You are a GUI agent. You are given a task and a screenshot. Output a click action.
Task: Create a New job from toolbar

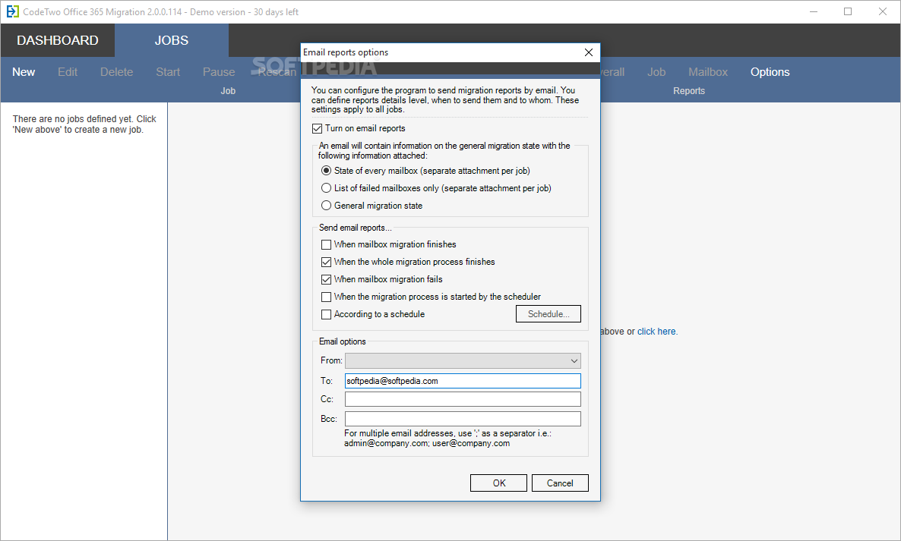click(x=24, y=72)
